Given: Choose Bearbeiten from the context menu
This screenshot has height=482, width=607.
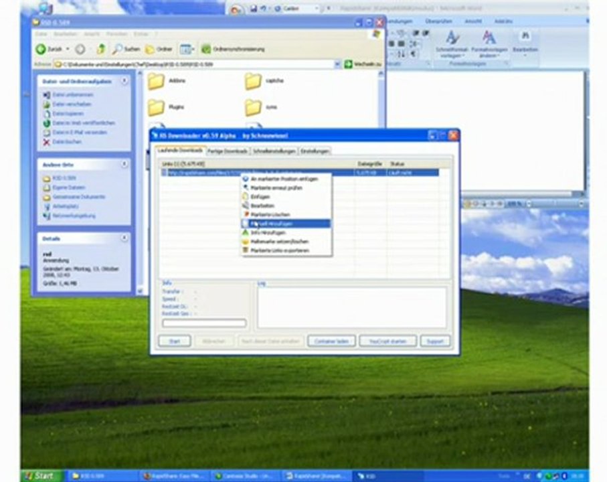Looking at the screenshot, I should pos(286,206).
